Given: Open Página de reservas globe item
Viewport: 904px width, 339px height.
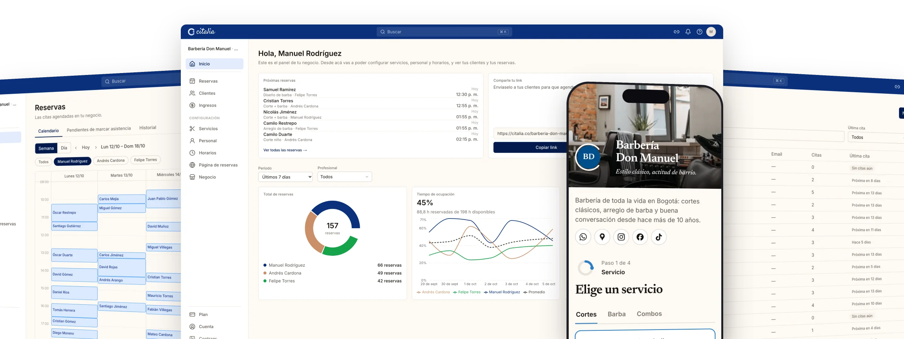Looking at the screenshot, I should coord(214,165).
